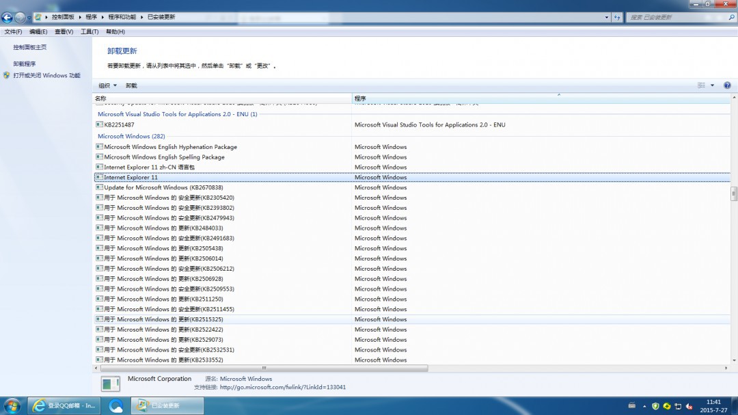
Task: Click the vertical scrollbar thumb
Action: click(734, 193)
